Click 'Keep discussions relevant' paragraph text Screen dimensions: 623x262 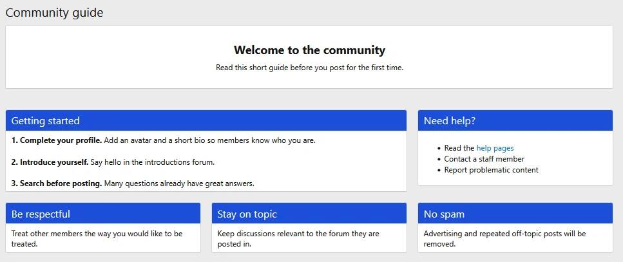[298, 239]
